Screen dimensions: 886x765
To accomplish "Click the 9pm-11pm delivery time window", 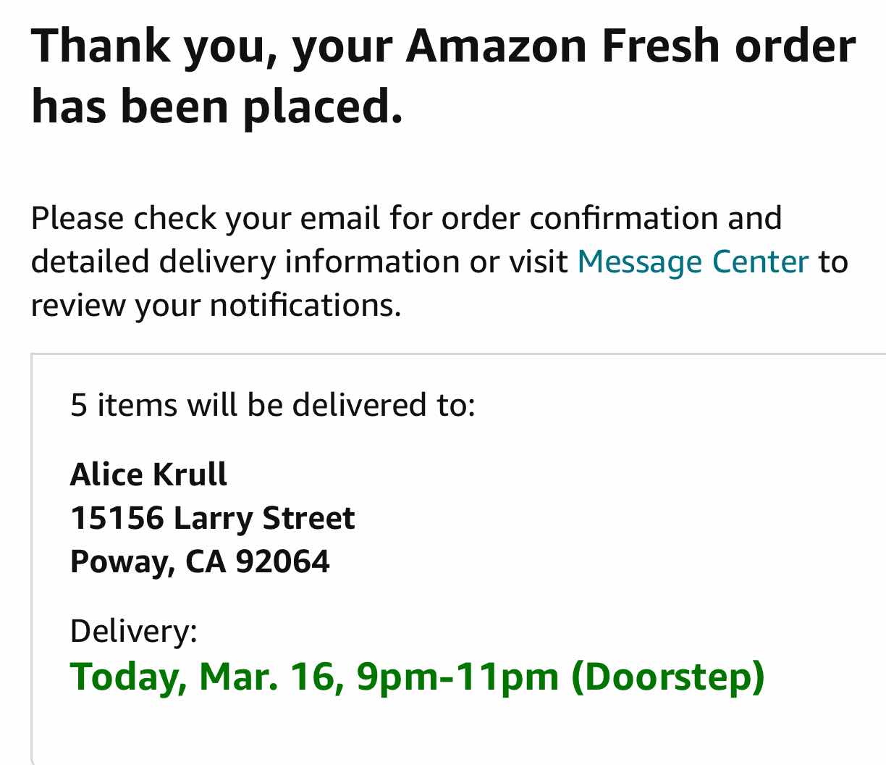I will point(457,677).
